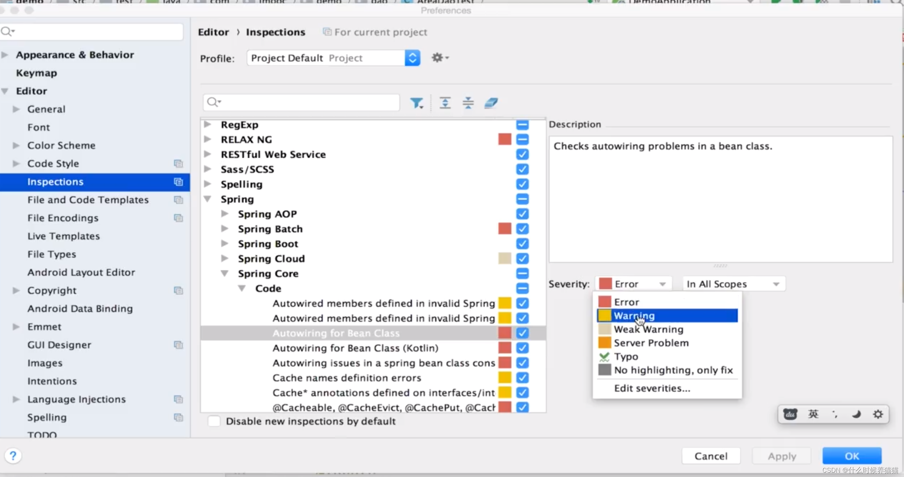Select Weak Warning severity option
Screen dimensions: 904x477
pyautogui.click(x=648, y=329)
